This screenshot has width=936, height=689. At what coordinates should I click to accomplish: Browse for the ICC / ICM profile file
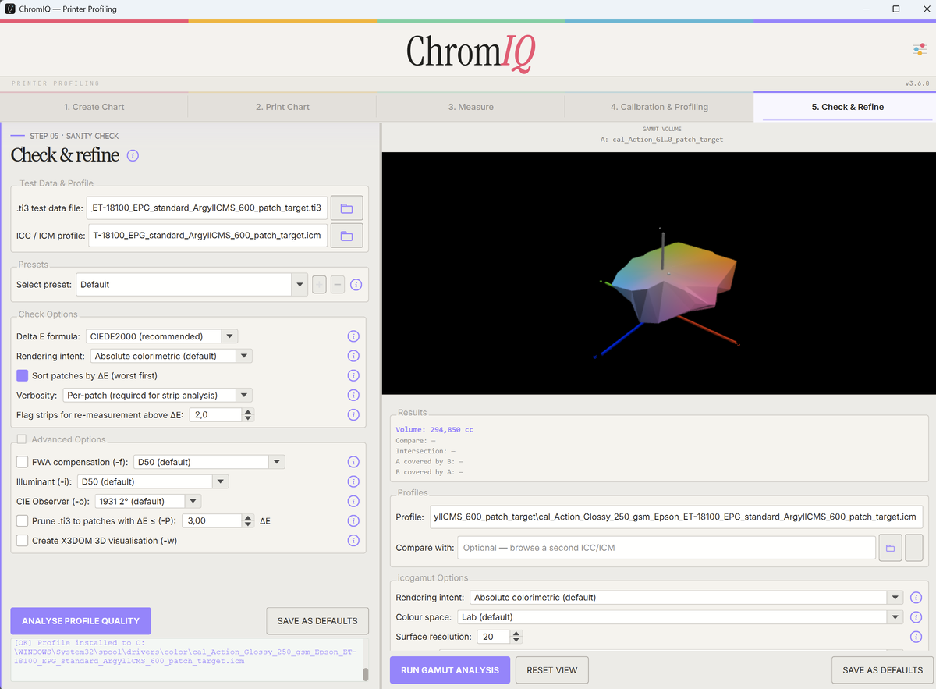pos(346,235)
